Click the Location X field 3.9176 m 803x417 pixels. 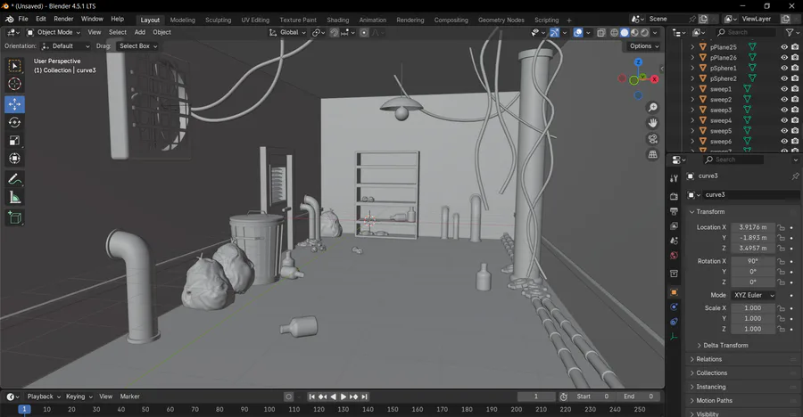point(752,227)
